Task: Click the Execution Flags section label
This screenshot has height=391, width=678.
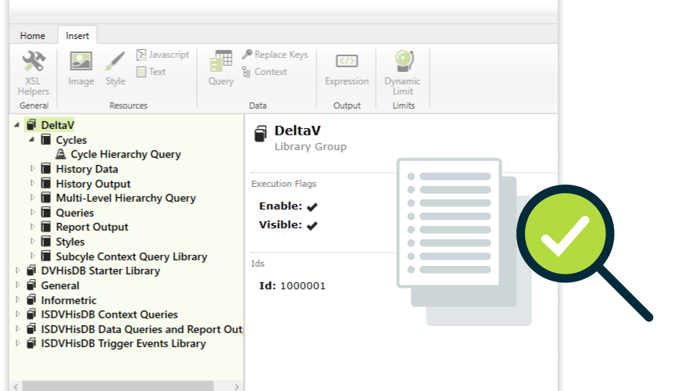Action: [x=284, y=184]
